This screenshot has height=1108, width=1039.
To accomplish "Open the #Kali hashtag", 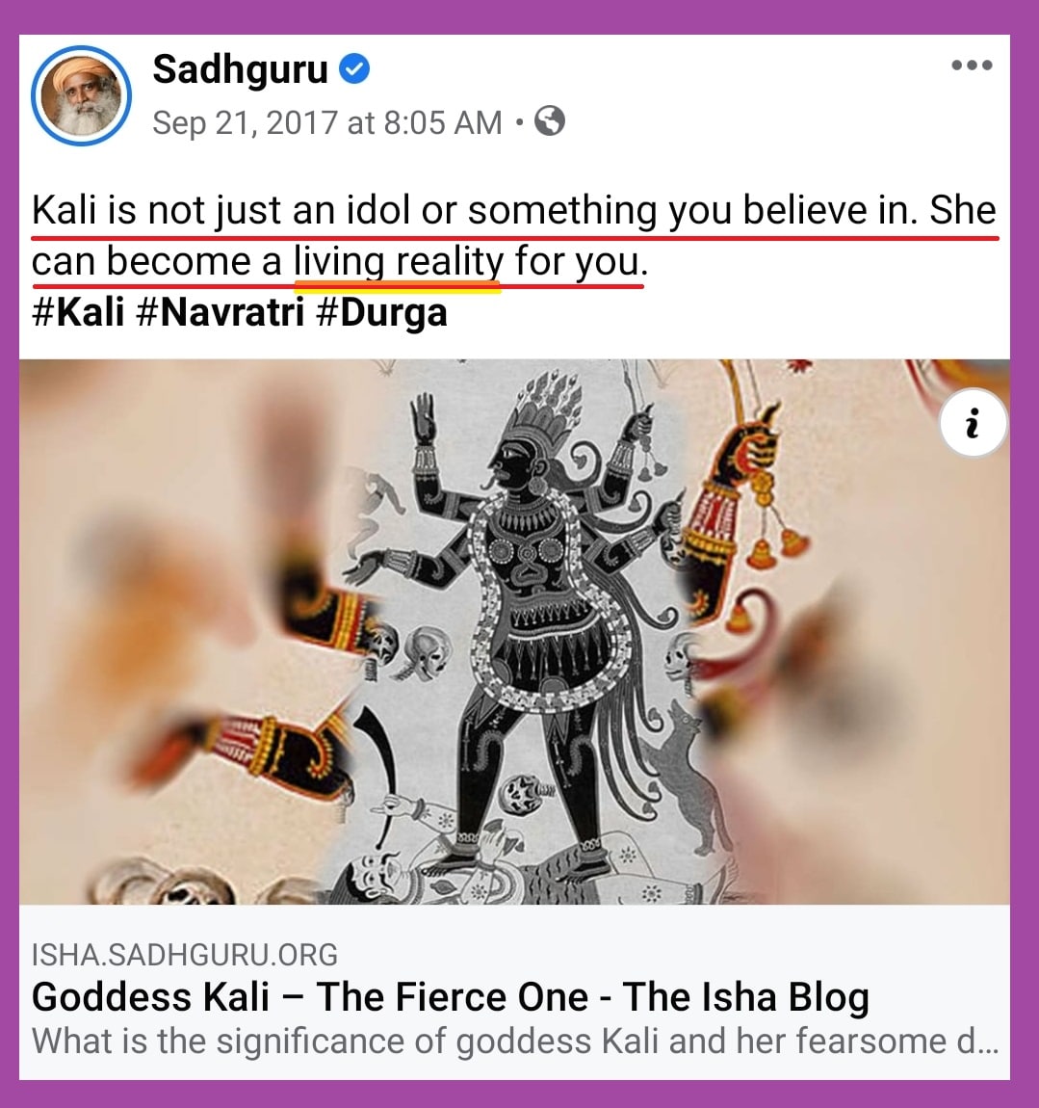I will 78,311.
